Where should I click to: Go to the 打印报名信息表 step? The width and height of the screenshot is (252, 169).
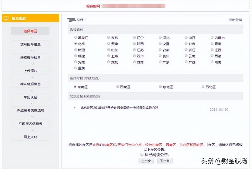point(30,123)
